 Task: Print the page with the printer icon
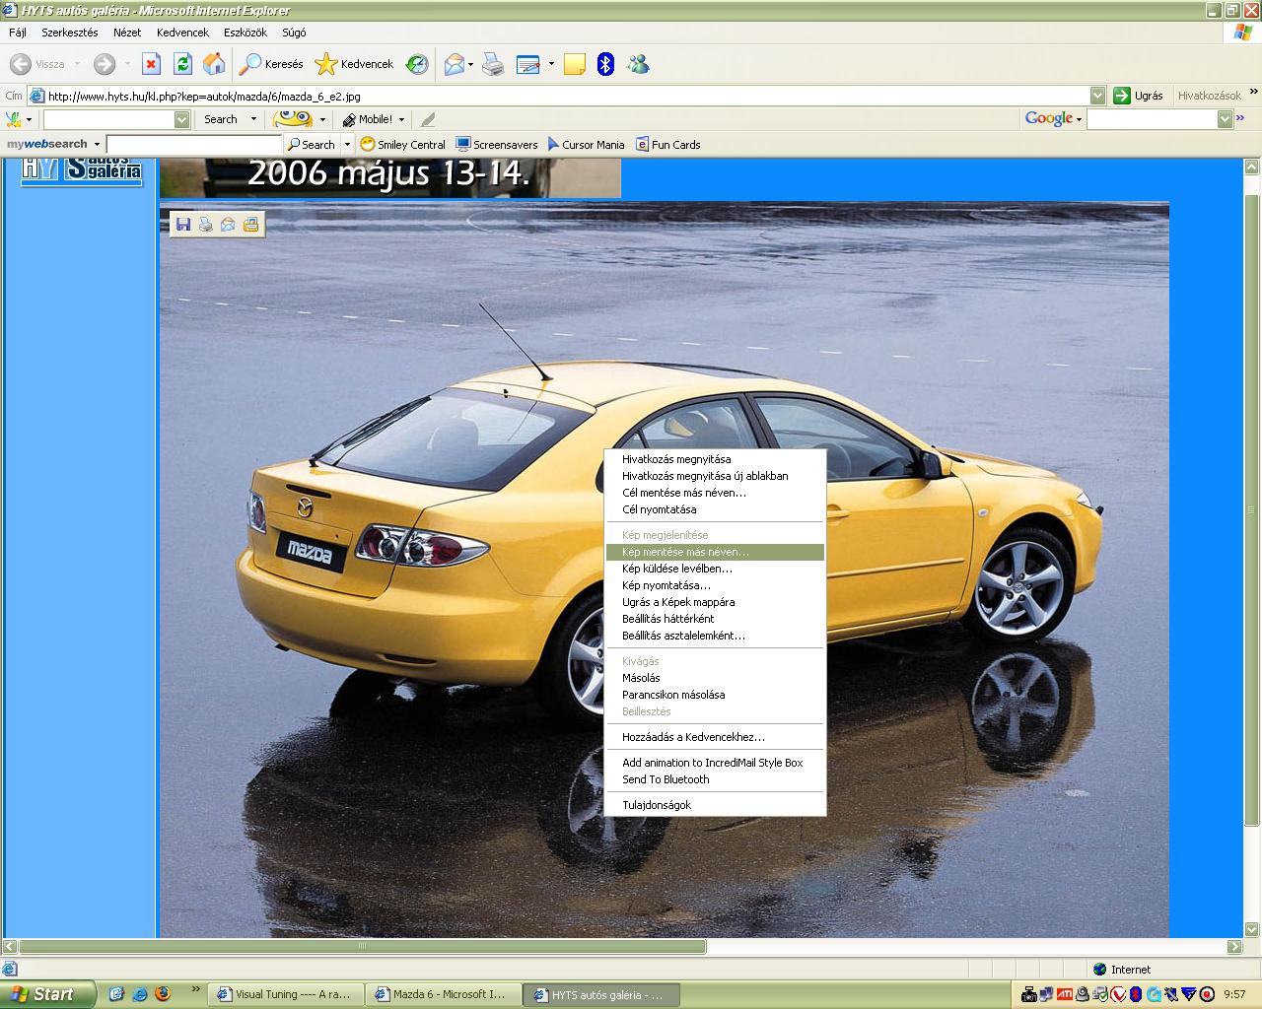pos(494,65)
